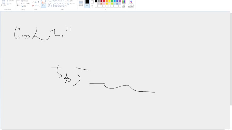The height and width of the screenshot is (130, 232).
Task: Pick the red color swatch
Action: pos(104,1)
